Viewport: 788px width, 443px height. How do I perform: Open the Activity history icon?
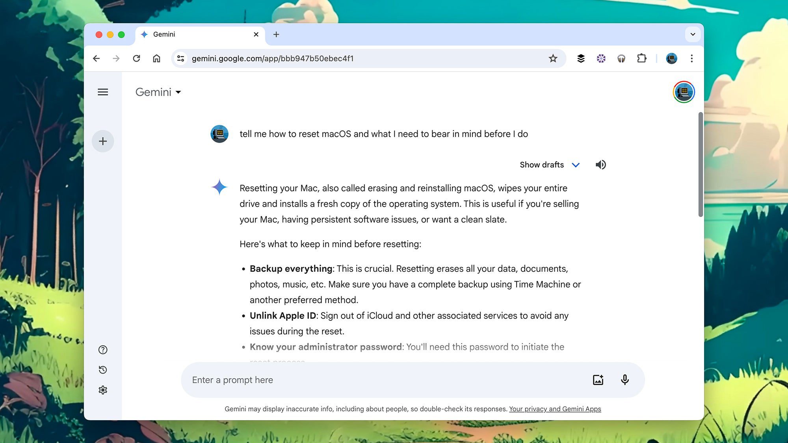pyautogui.click(x=103, y=370)
